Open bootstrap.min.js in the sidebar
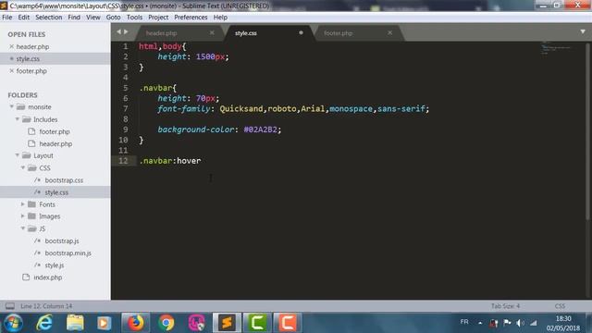This screenshot has height=333, width=592. pyautogui.click(x=68, y=253)
